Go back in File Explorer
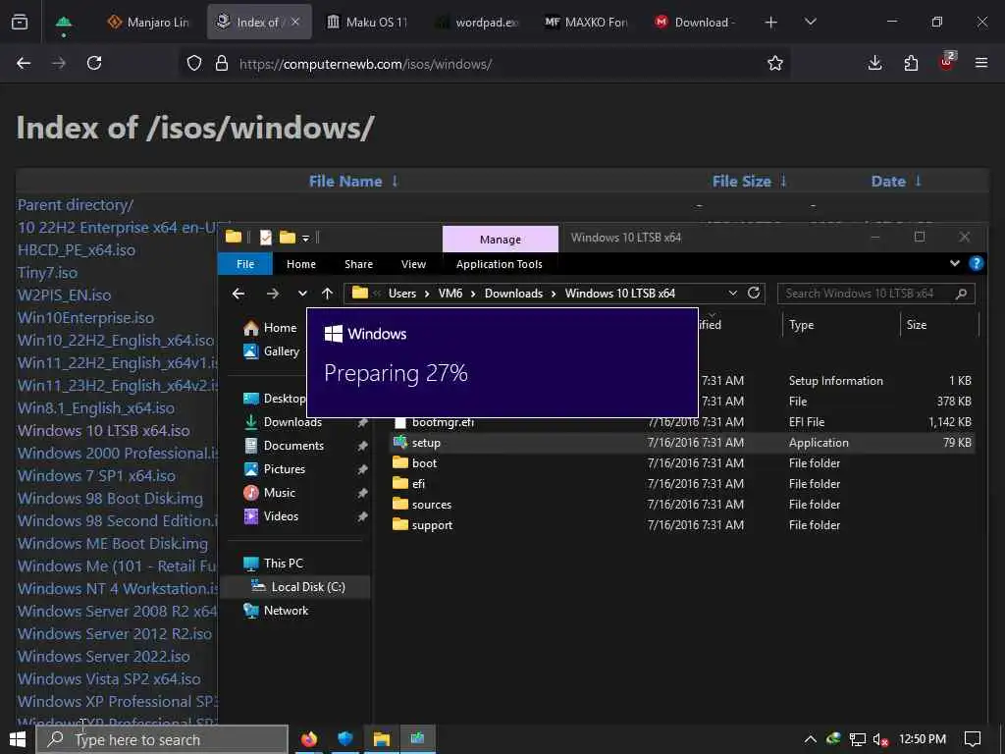Screen dimensions: 1005x754 238,294
